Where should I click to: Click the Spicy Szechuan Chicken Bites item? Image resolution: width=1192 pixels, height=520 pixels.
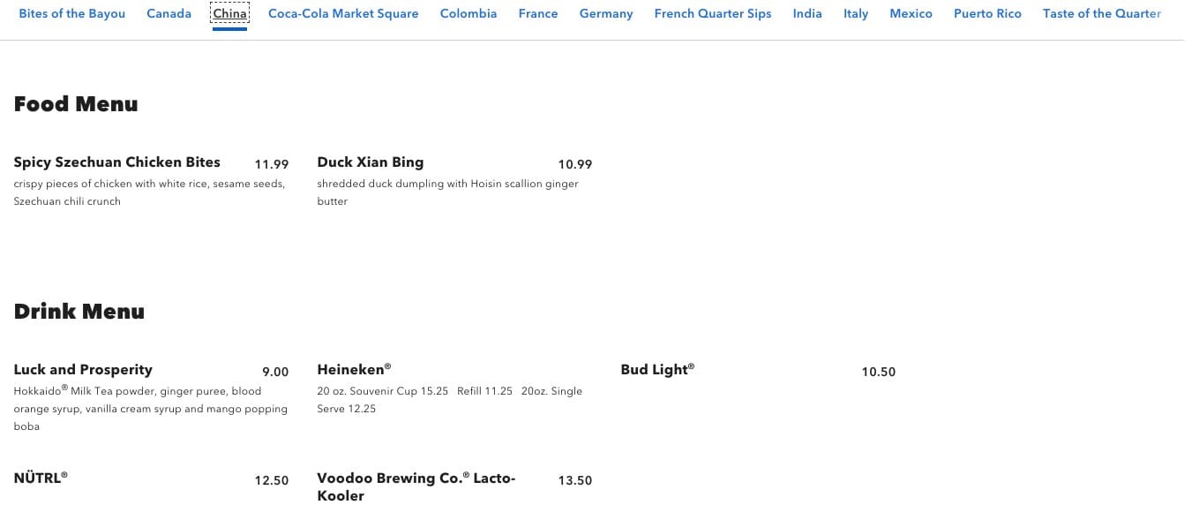(117, 162)
